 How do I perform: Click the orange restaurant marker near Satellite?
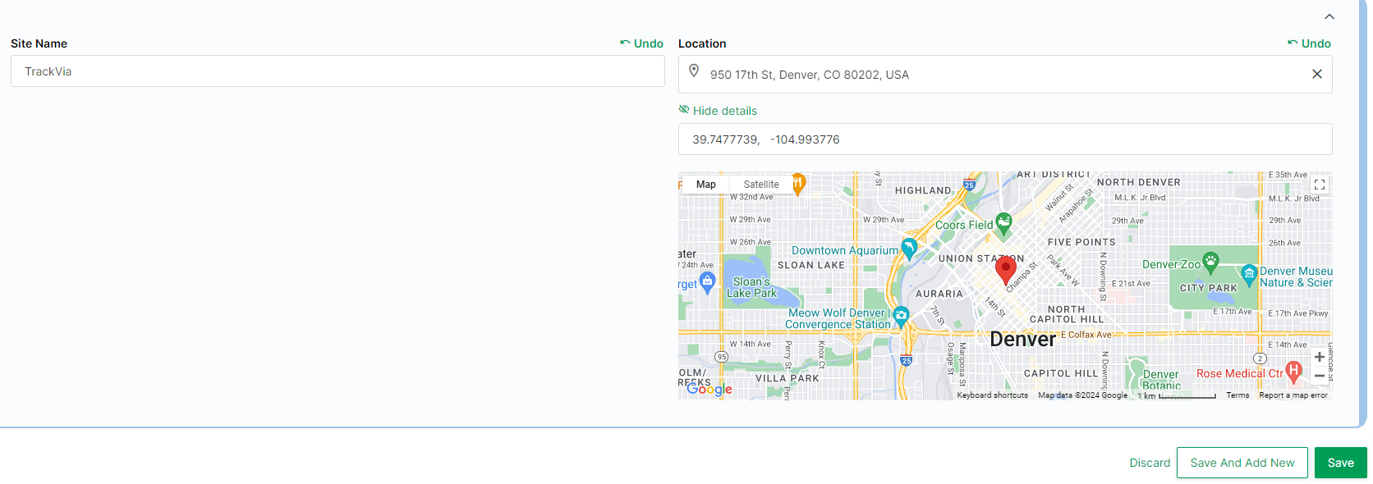point(797,184)
